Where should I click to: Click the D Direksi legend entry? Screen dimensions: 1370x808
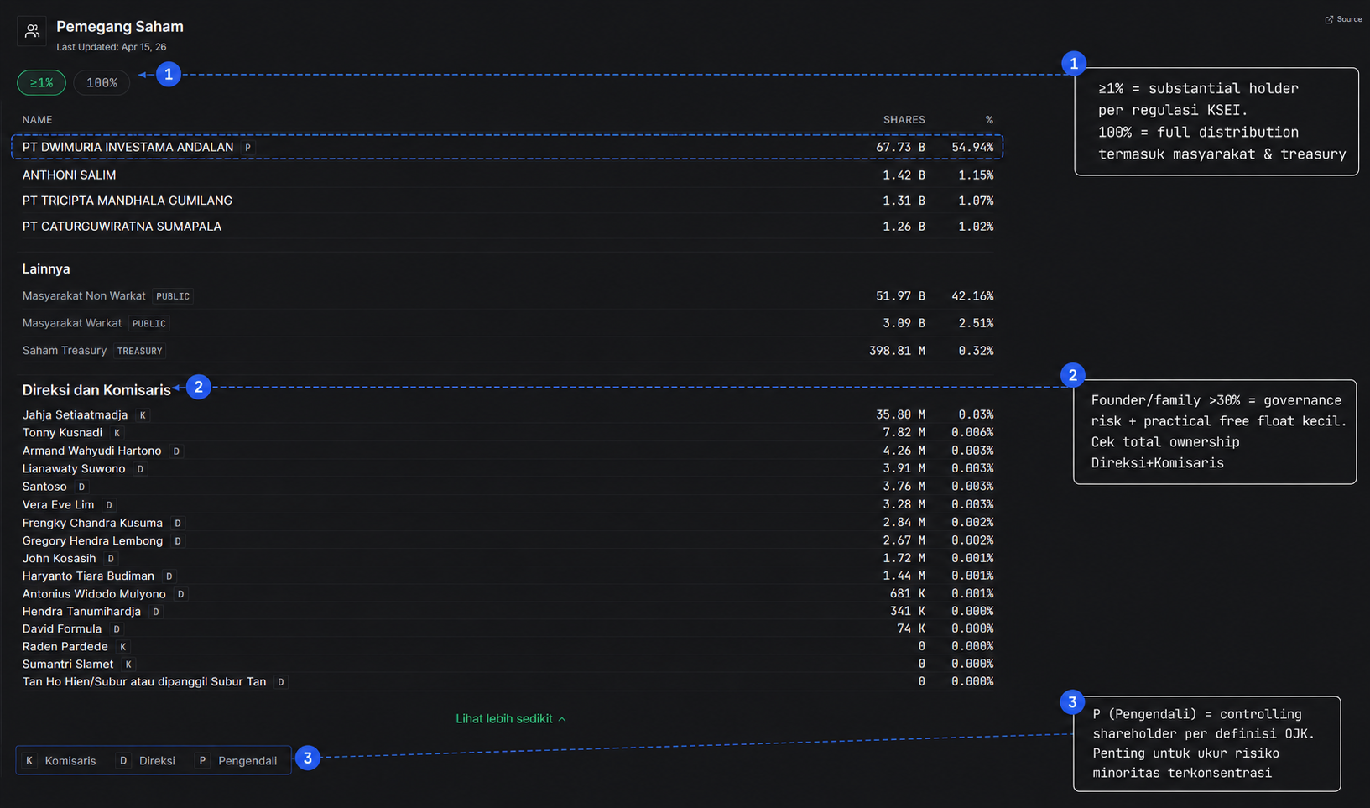146,761
